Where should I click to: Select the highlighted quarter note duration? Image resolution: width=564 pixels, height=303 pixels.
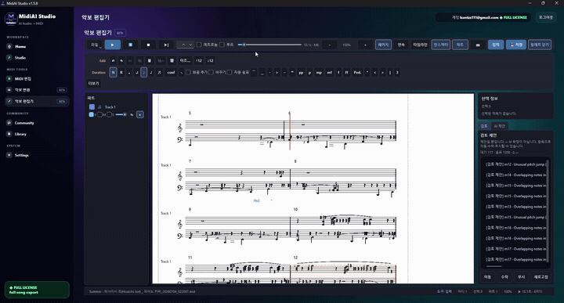[x=144, y=72]
